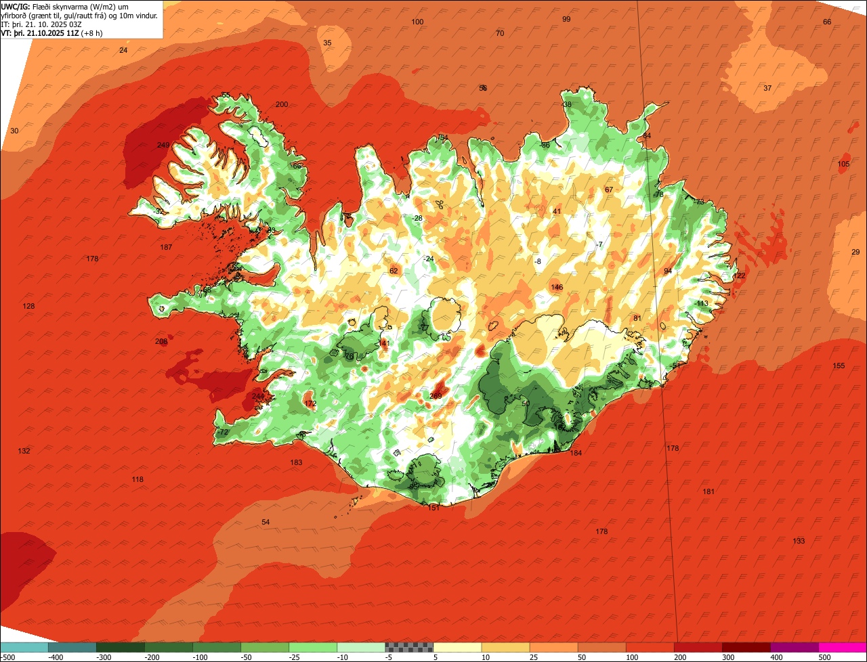
Task: Click the negative value '-24'
Action: (x=428, y=259)
